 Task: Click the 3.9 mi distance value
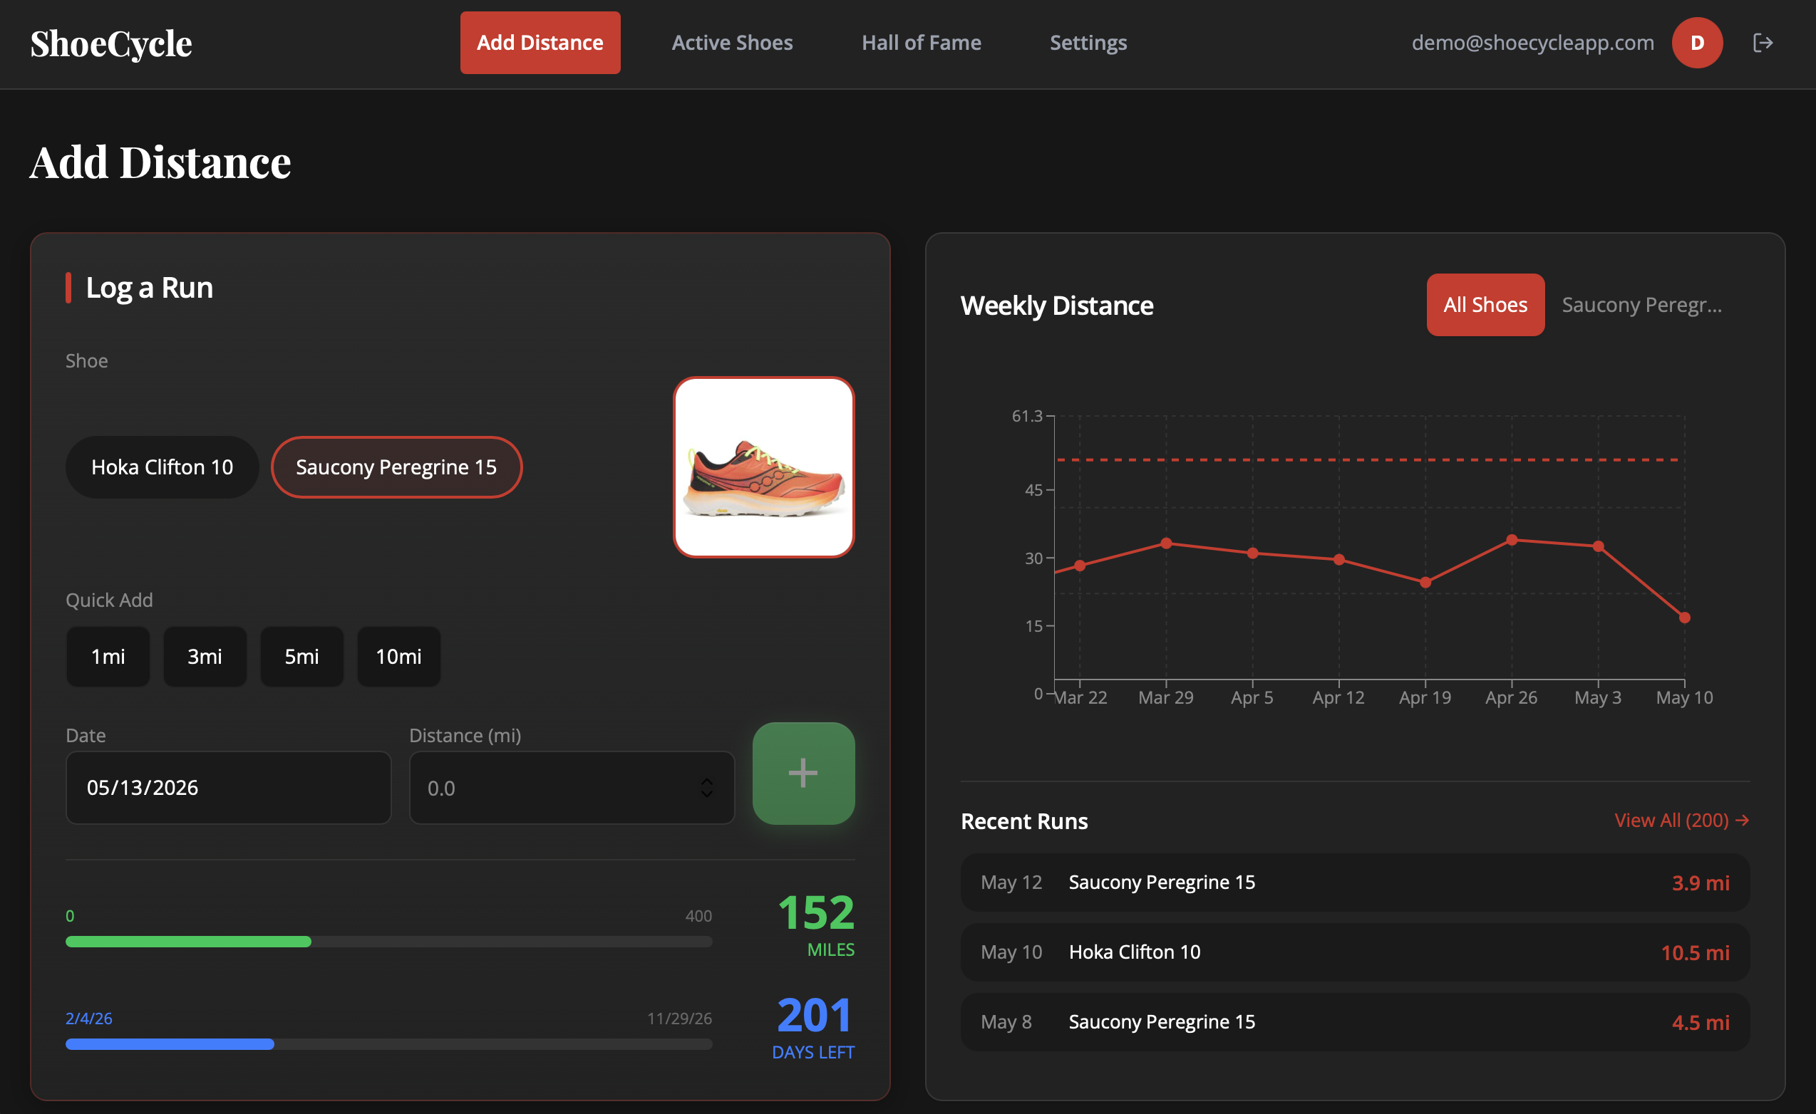coord(1701,883)
